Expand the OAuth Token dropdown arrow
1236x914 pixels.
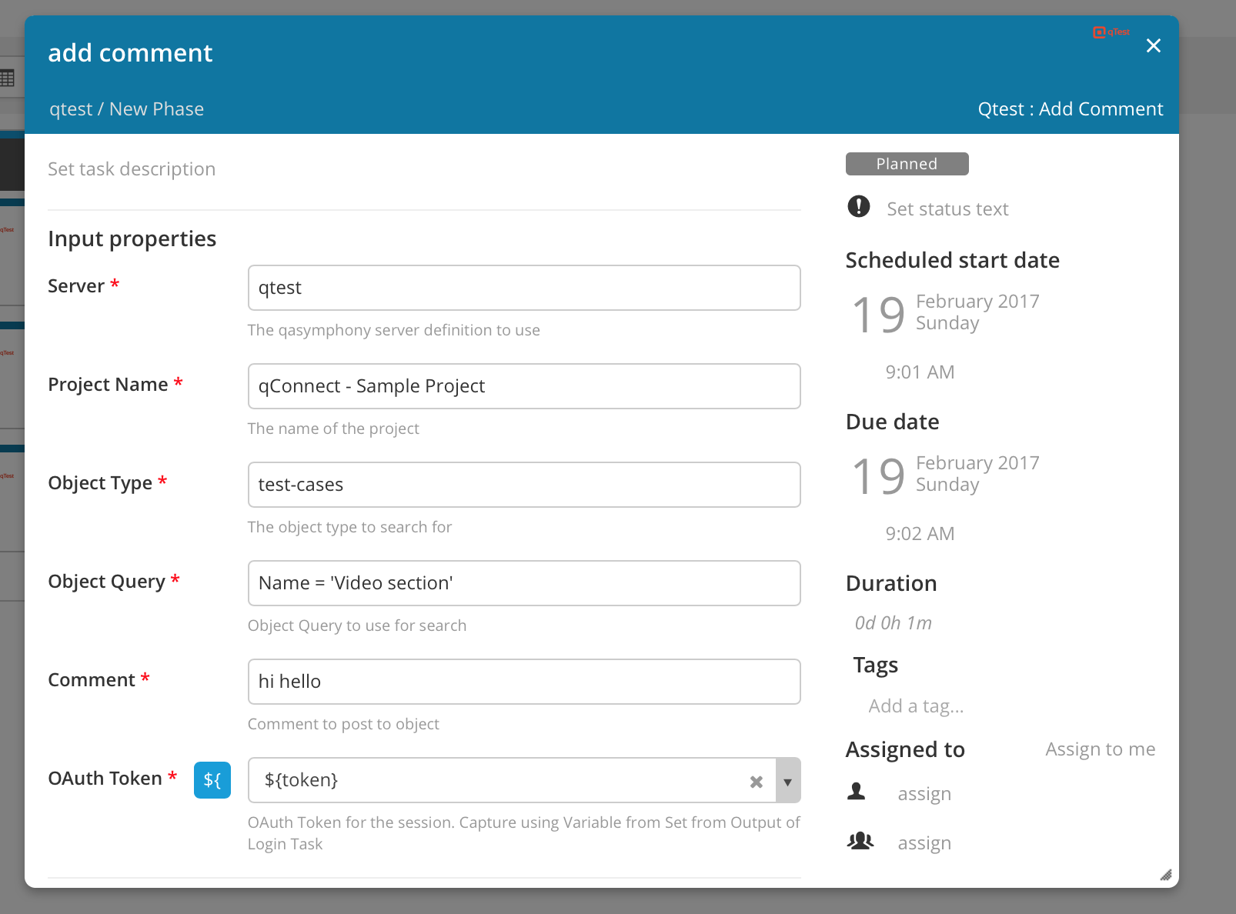click(x=787, y=782)
